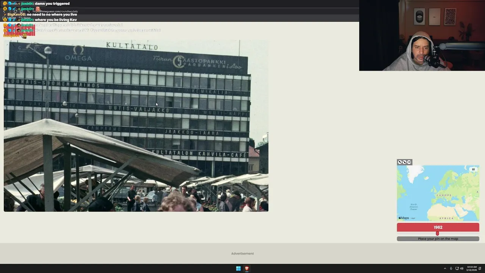
Task: Click the 1962 year slider handle
Action: (437, 234)
